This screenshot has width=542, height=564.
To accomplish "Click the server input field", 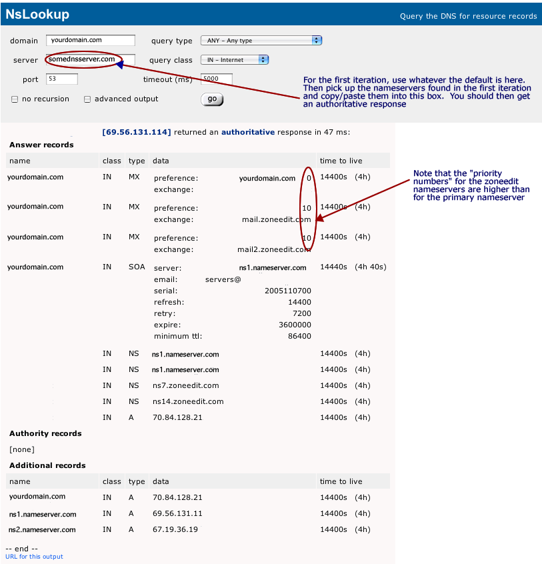I will click(x=90, y=59).
